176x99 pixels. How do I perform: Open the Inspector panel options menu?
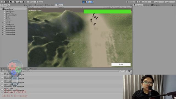(x=175, y=5)
